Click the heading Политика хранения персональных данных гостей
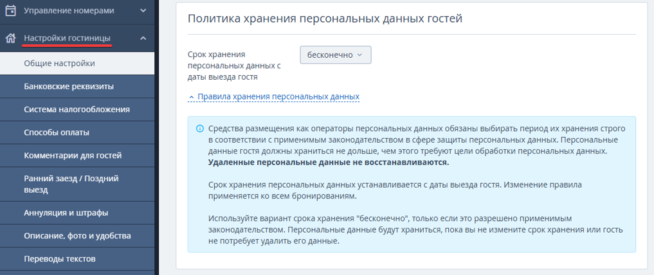The width and height of the screenshot is (654, 275). 325,19
